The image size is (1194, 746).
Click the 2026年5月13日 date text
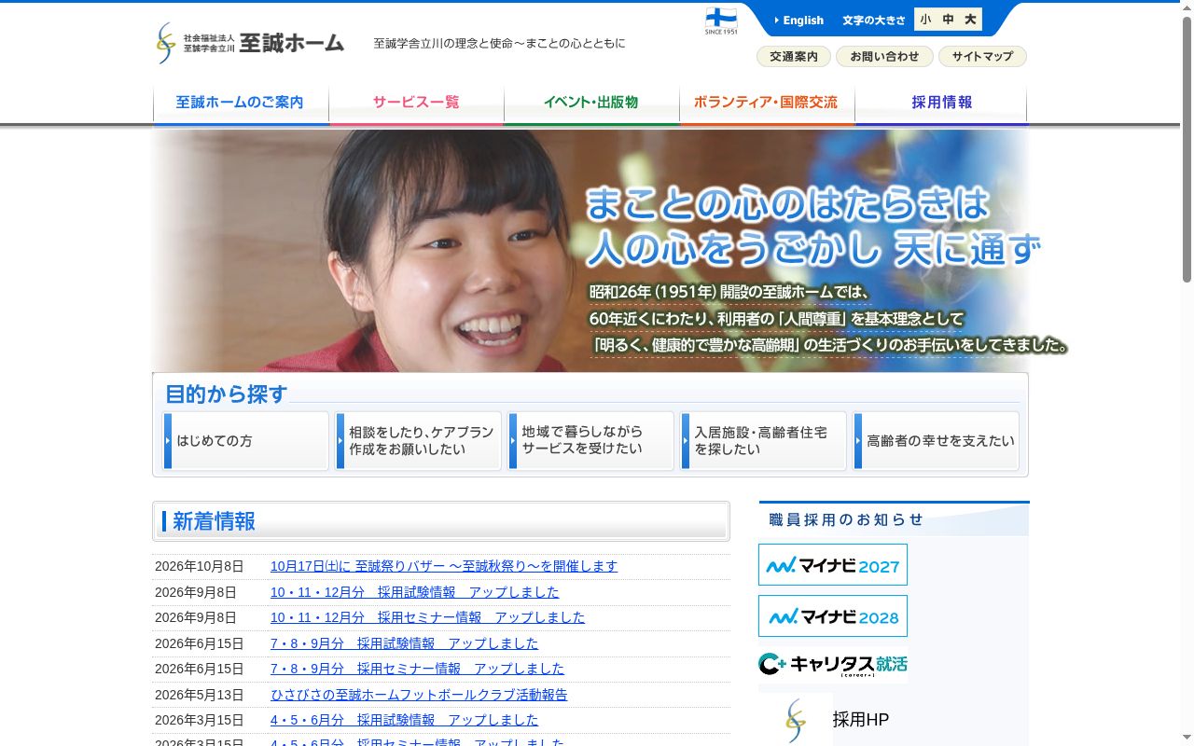click(200, 695)
